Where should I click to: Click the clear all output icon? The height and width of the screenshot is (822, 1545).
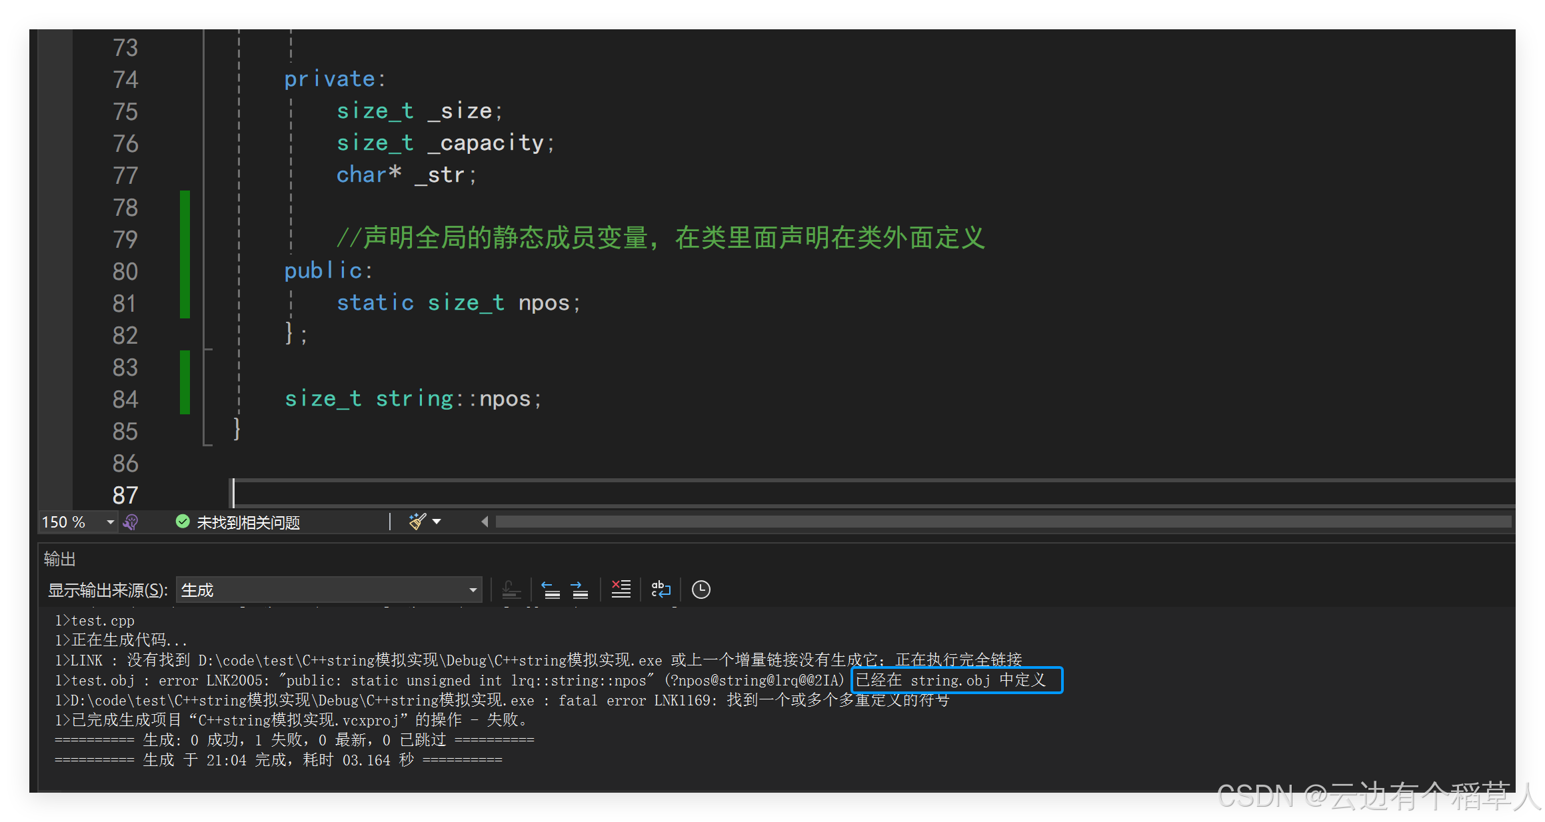[621, 590]
